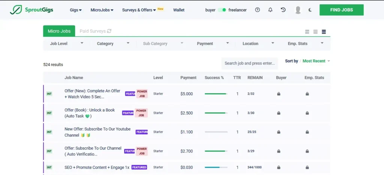Viewport: 384px width, 175px height.
Task: Click Buyer lock icon for Unlock a Book job
Action: click(279, 113)
